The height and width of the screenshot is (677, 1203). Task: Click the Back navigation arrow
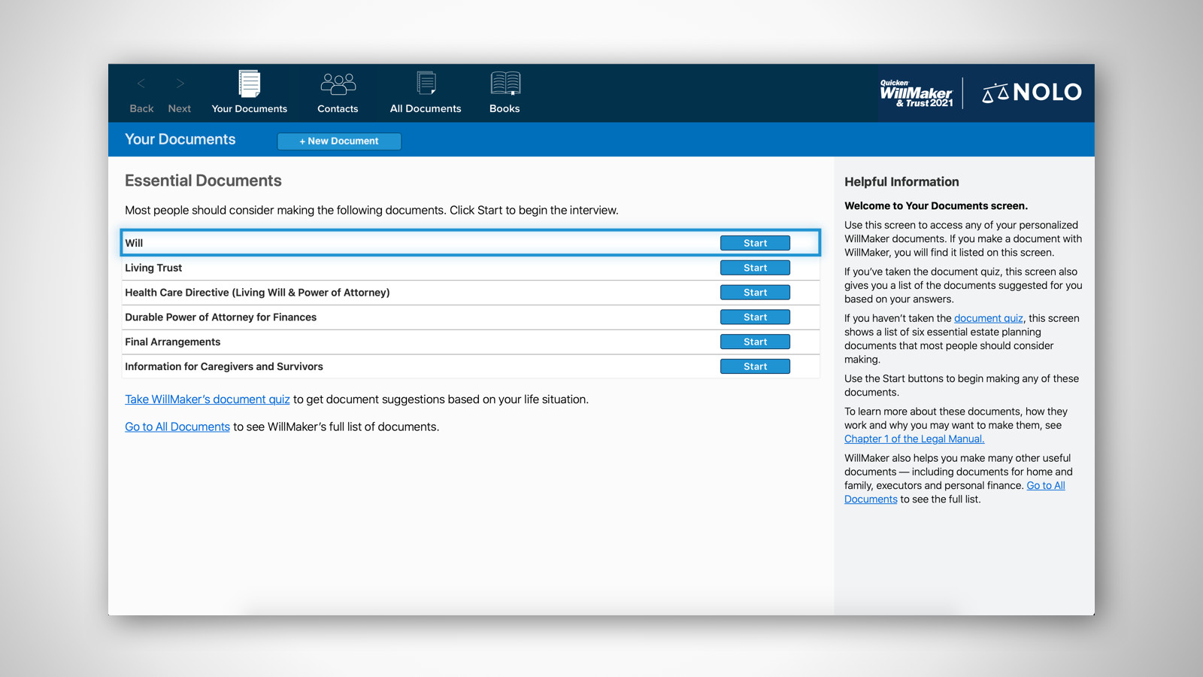pyautogui.click(x=141, y=84)
